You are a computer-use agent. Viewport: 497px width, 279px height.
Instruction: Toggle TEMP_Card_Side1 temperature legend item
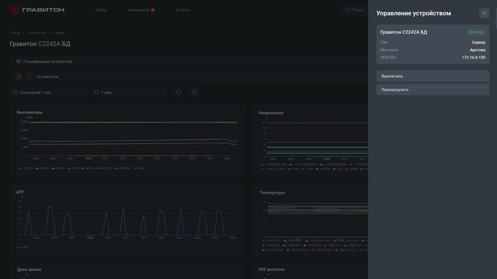[318, 241]
